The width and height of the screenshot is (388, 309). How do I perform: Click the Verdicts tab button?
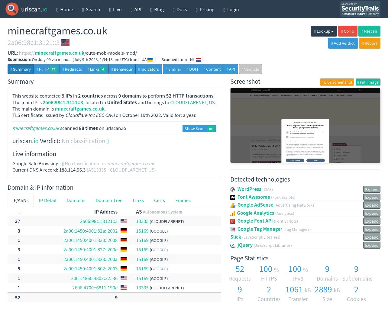tap(251, 69)
